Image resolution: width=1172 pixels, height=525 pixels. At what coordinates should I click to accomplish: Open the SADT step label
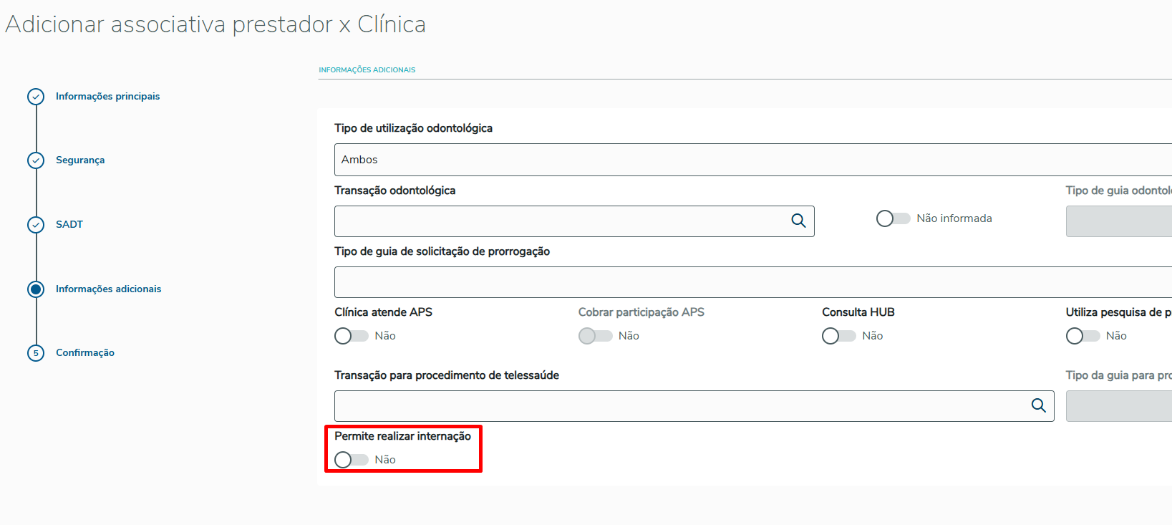69,225
